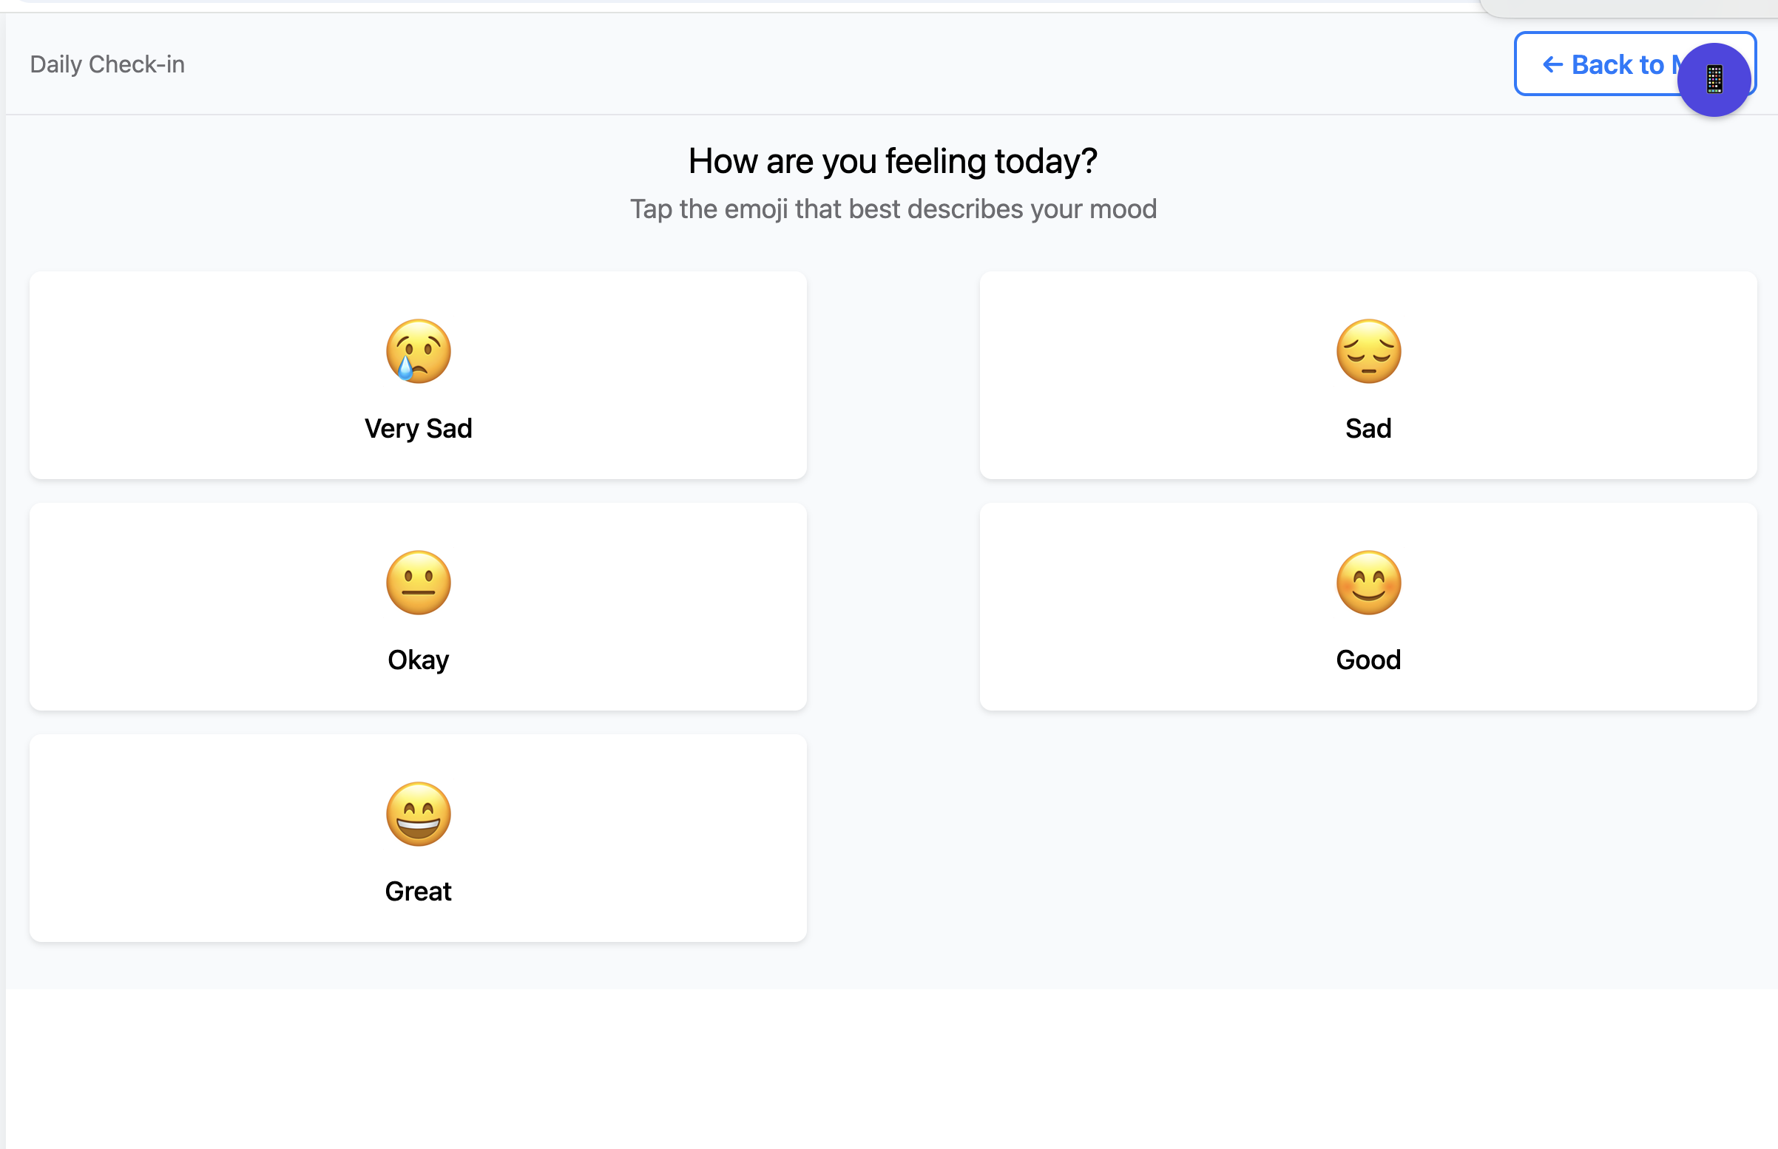Tap the crying Very Sad emoji

419,351
